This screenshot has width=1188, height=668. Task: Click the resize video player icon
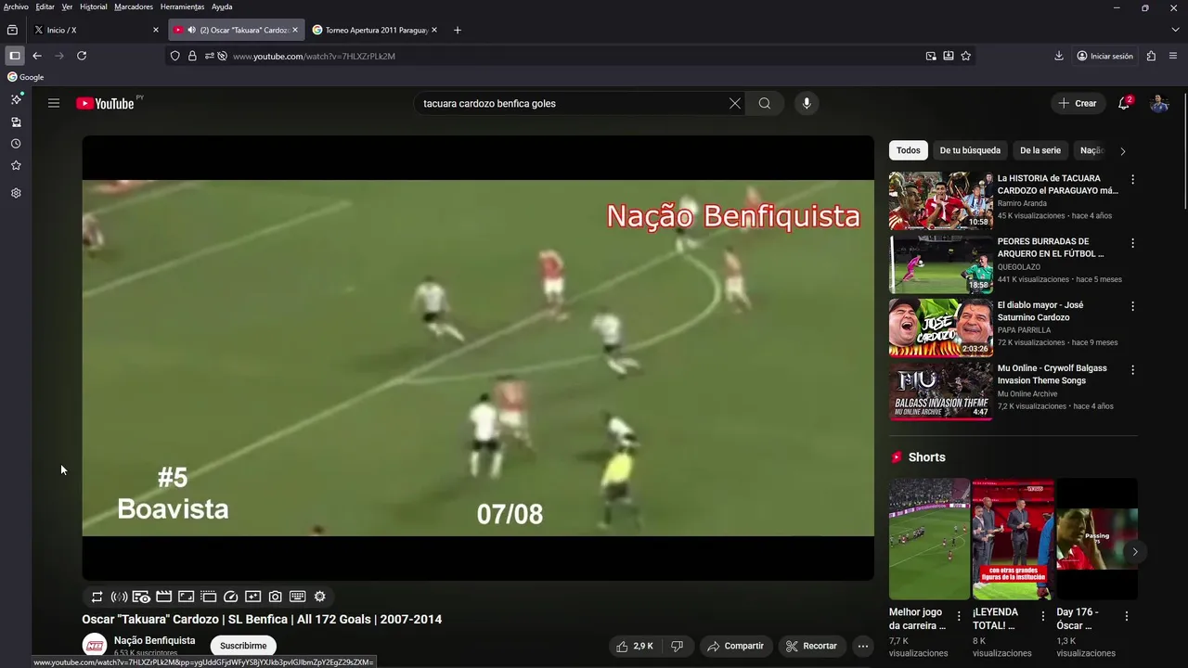(x=186, y=597)
